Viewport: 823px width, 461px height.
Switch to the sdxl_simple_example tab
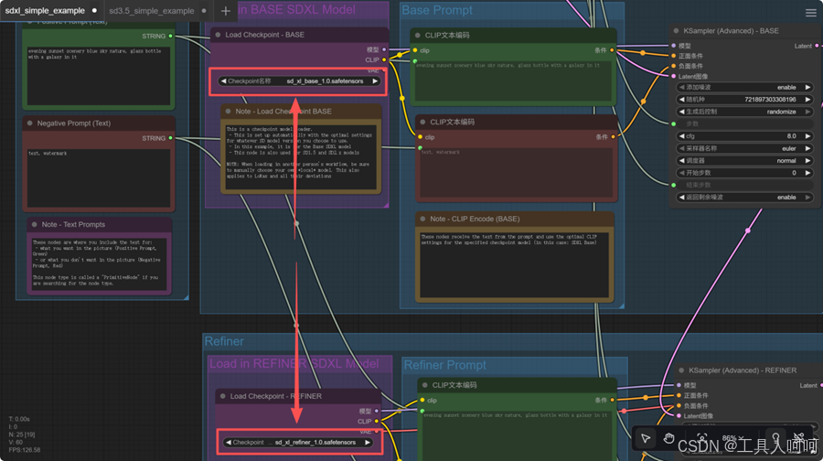tap(45, 10)
